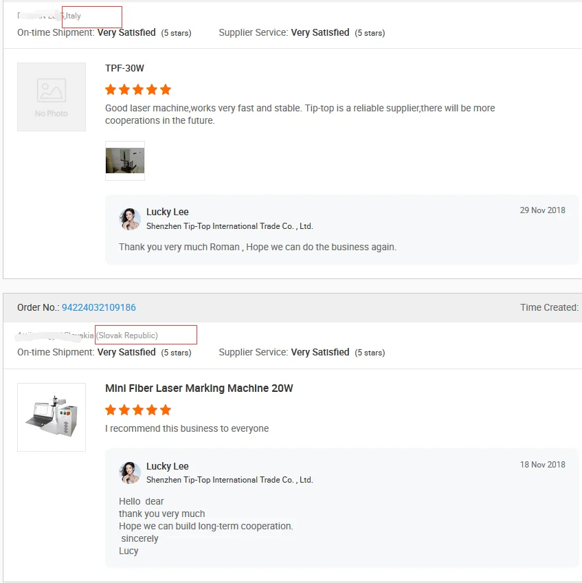The image size is (582, 583).
Task: Click the 18 Nov 2018 reply date
Action: 542,465
